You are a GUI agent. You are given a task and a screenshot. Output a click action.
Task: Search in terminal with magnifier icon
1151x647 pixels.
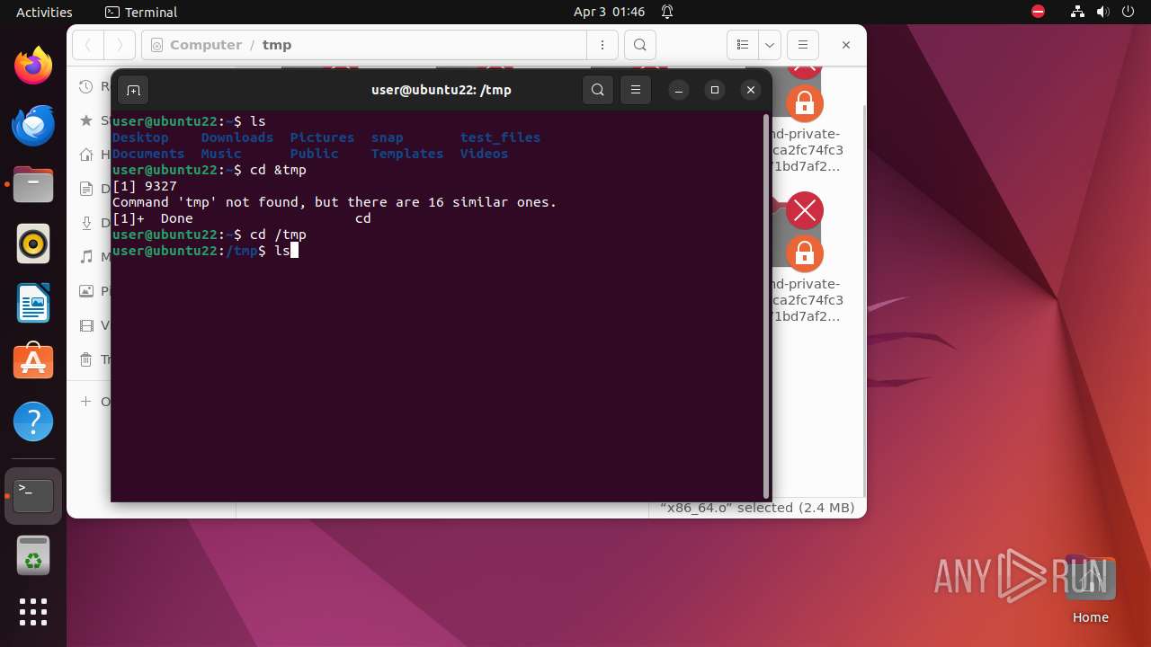598,90
